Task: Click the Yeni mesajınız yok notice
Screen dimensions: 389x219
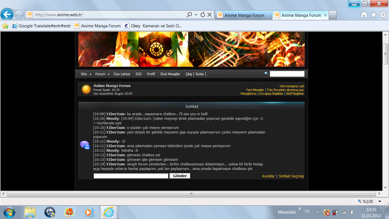Action: click(x=292, y=86)
